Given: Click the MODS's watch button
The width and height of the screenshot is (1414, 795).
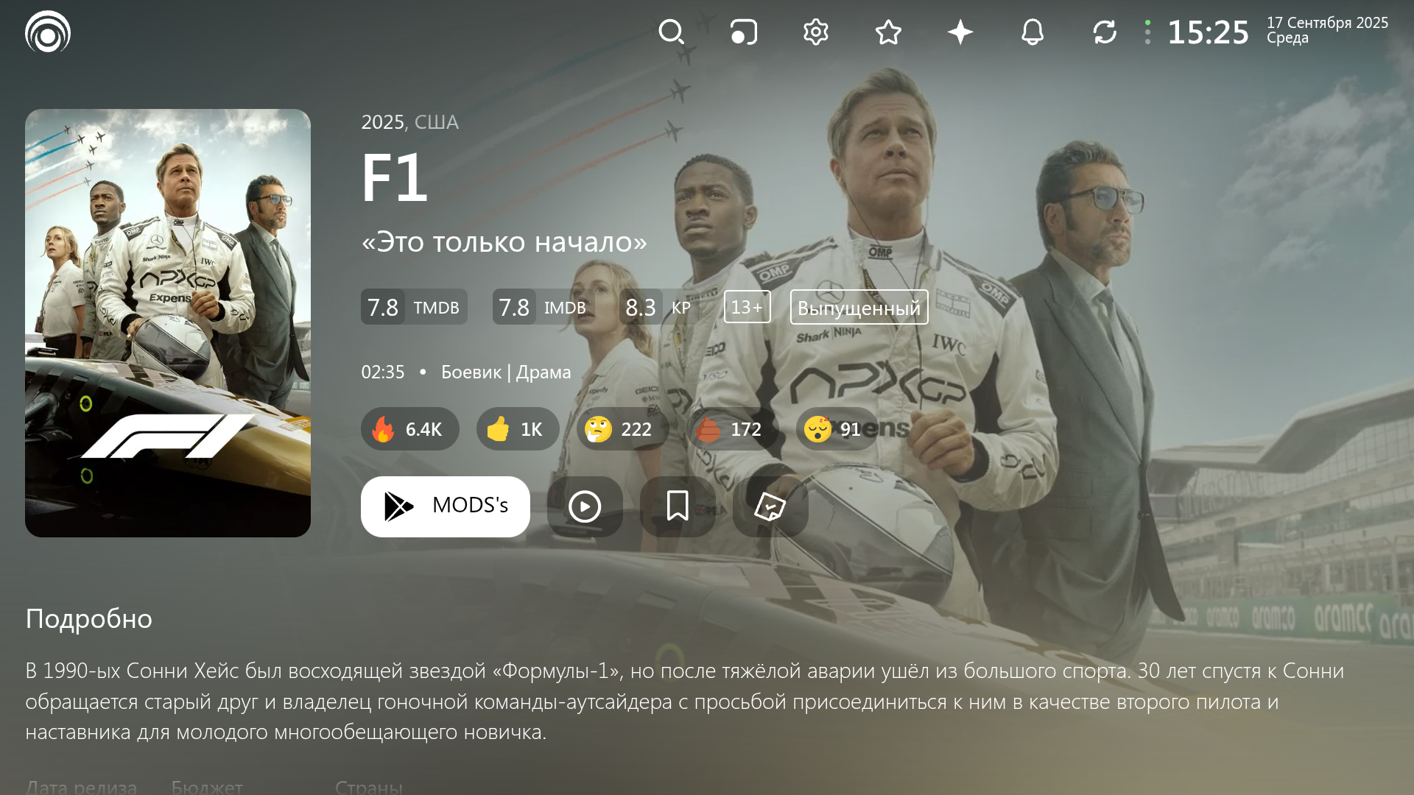Looking at the screenshot, I should [446, 506].
